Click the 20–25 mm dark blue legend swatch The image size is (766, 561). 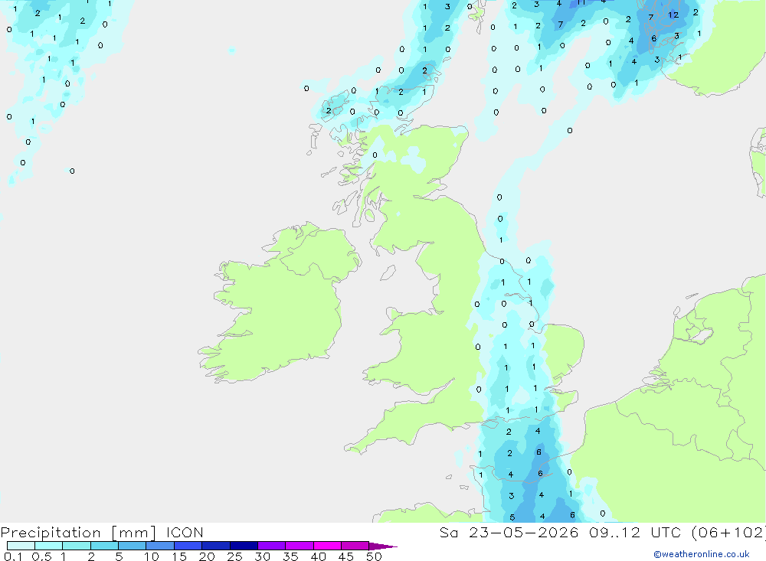[x=216, y=546]
